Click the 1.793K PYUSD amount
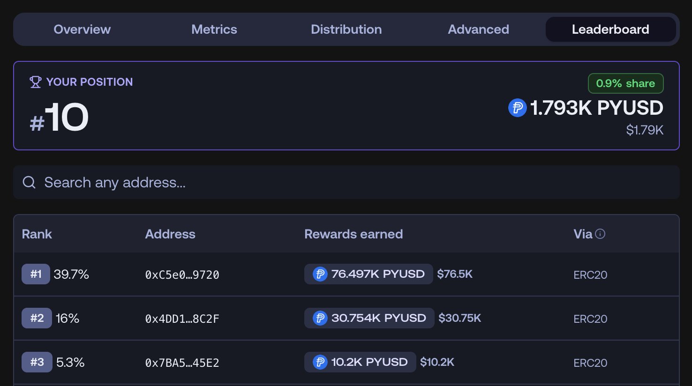Viewport: 692px width, 386px height. [x=596, y=108]
